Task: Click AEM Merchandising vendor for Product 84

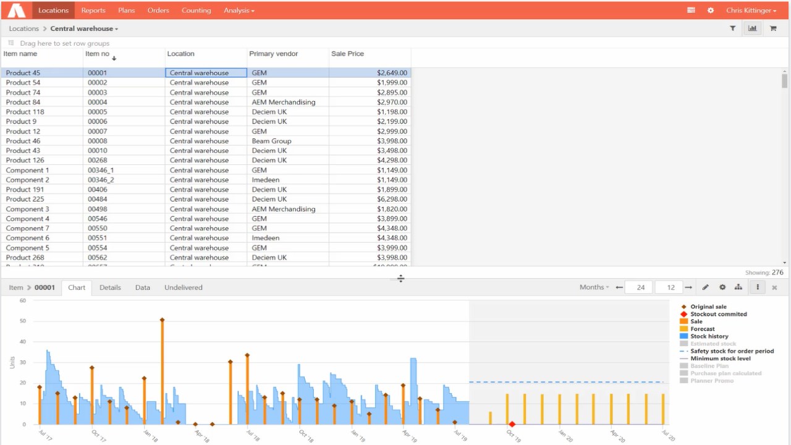Action: pyautogui.click(x=284, y=102)
